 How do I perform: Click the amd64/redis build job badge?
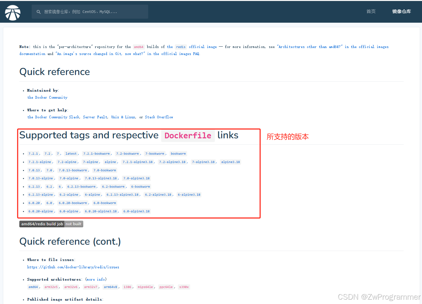coord(51,224)
